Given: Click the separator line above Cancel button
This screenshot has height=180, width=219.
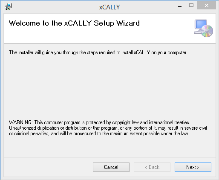Looking at the screenshot, I should click(x=109, y=157).
